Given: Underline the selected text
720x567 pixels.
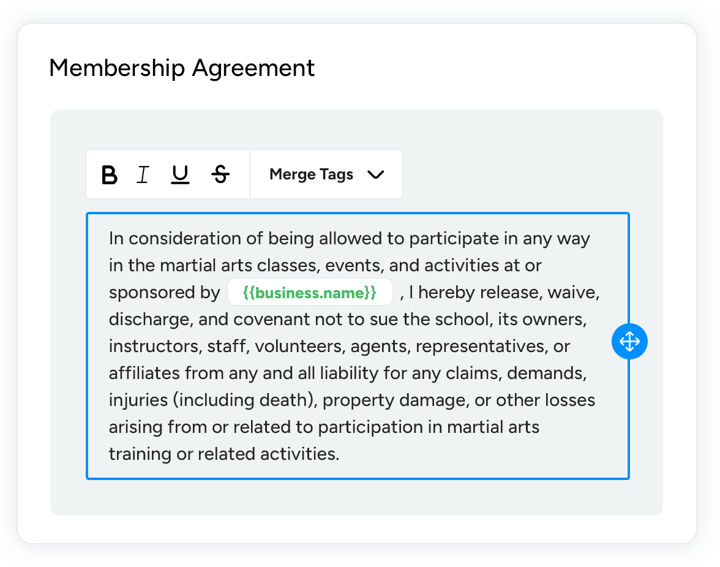Looking at the screenshot, I should click(180, 175).
